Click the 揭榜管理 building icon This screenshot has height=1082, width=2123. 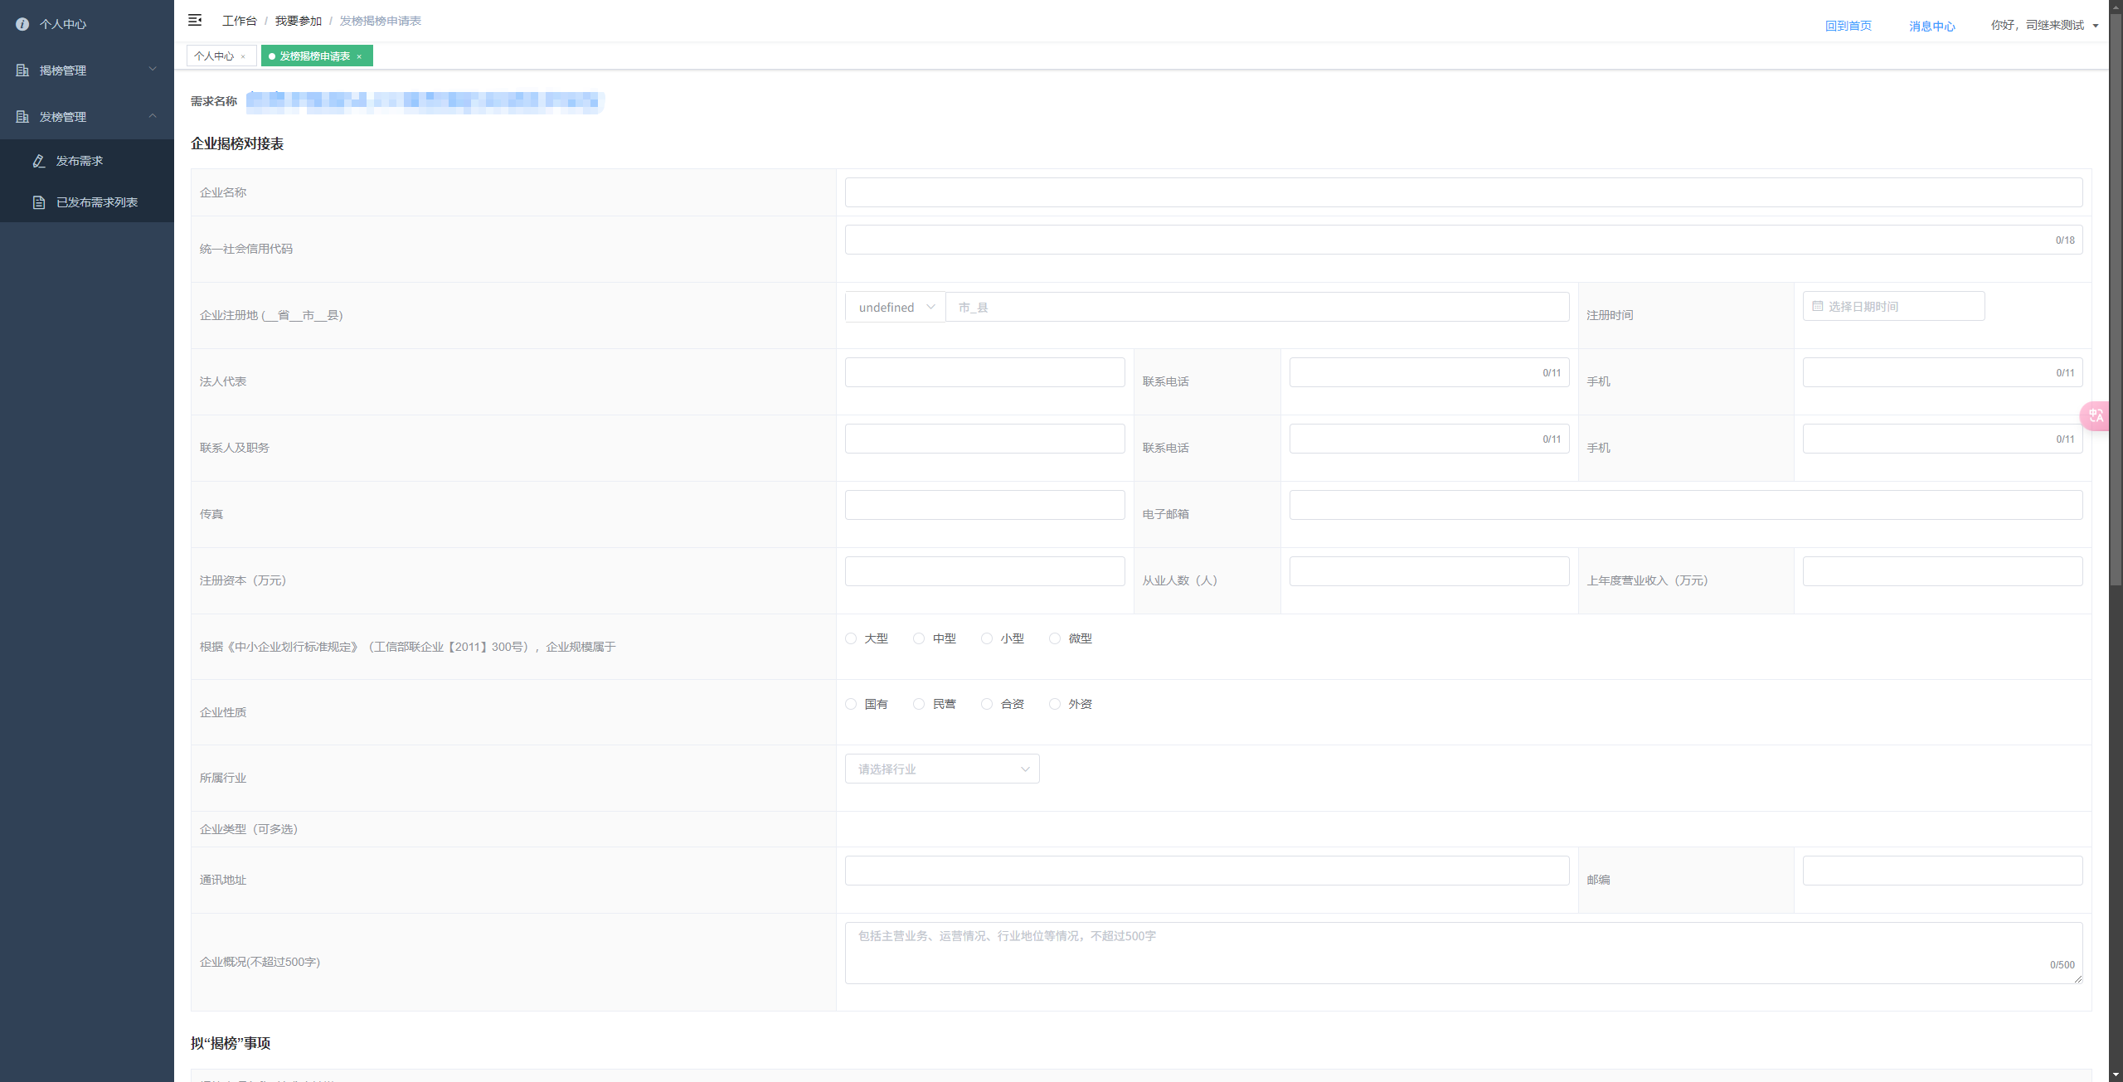22,70
